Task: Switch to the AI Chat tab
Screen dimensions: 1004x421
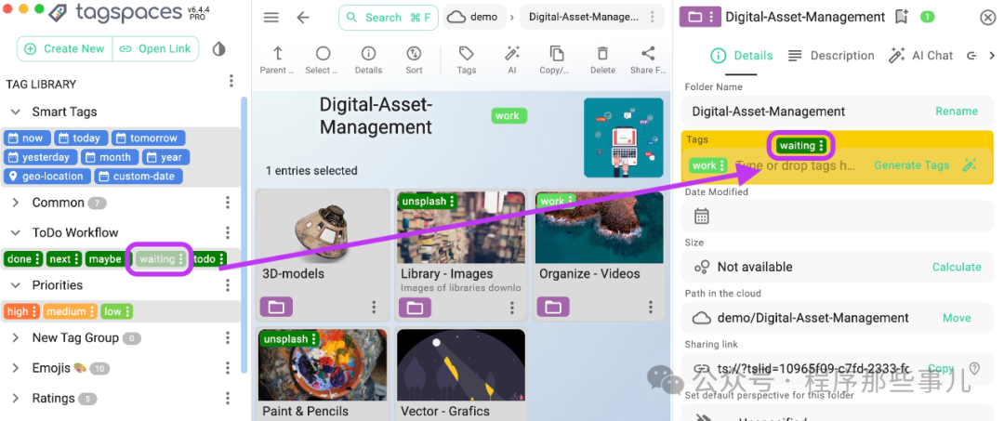Action: pos(920,56)
